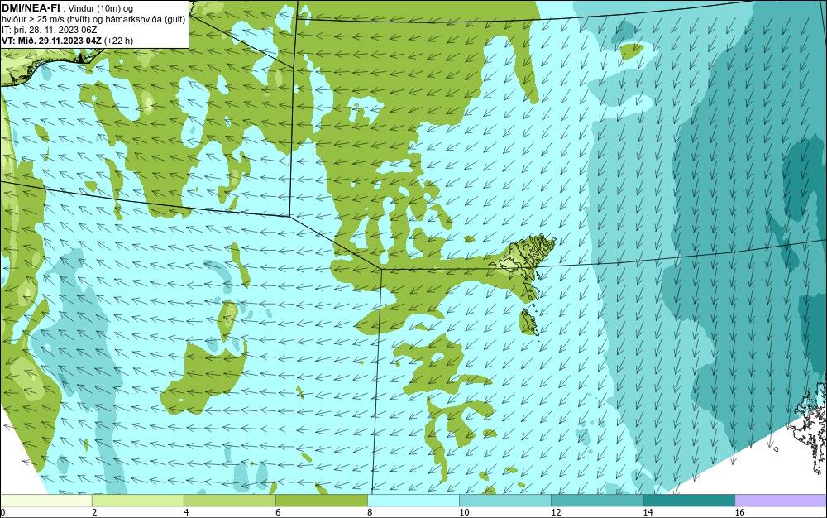Click the 'hviður > 25 m/s (hvítt)' text line
Image resolution: width=827 pixels, height=518 pixels.
click(45, 19)
